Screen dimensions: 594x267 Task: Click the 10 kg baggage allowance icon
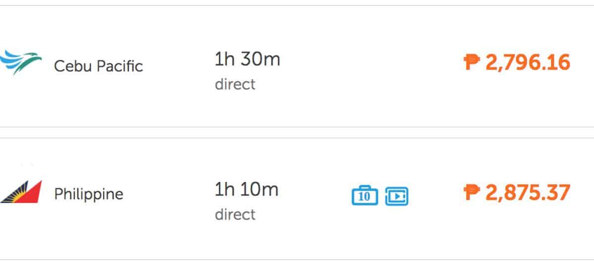pyautogui.click(x=364, y=196)
